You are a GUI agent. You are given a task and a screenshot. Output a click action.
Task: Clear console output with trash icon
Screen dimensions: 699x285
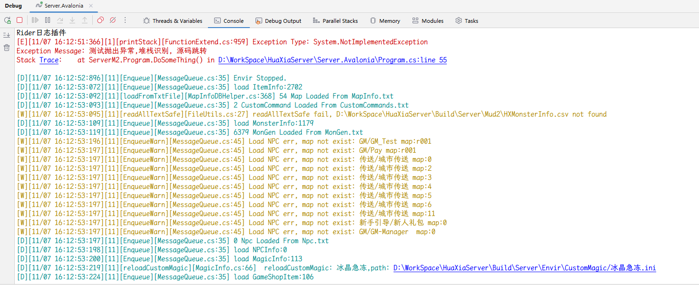click(7, 48)
